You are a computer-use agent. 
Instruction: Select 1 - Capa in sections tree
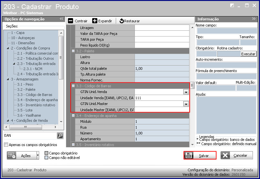[x=18, y=33]
